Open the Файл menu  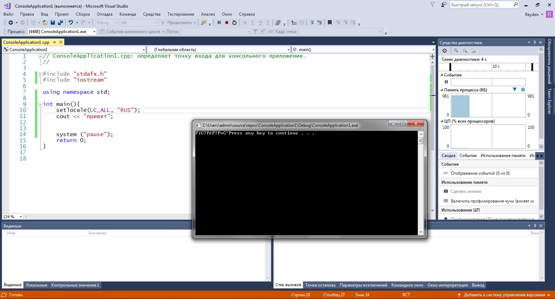point(8,14)
